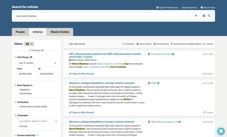Clear the search query with X icon

[196, 16]
